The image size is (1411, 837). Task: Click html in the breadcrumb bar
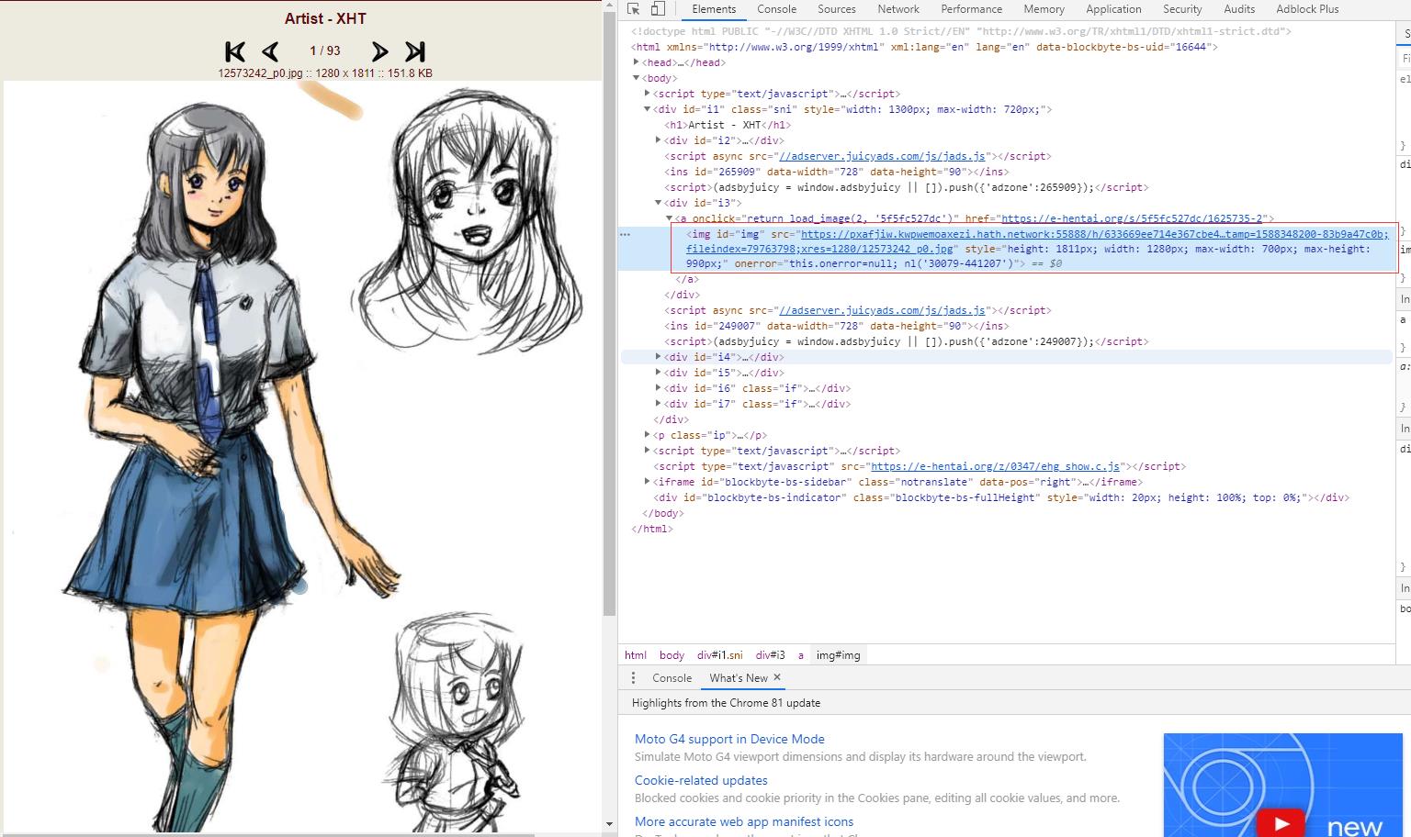click(636, 655)
